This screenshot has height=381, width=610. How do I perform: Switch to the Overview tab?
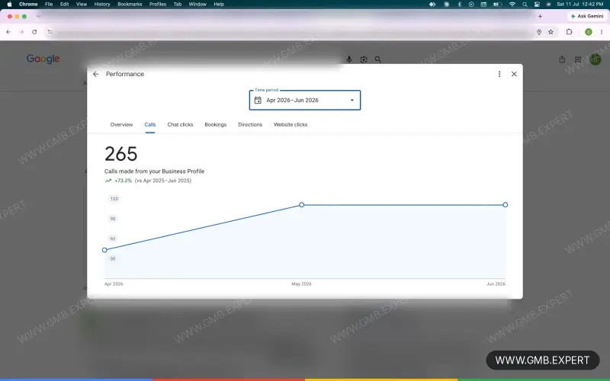point(121,125)
